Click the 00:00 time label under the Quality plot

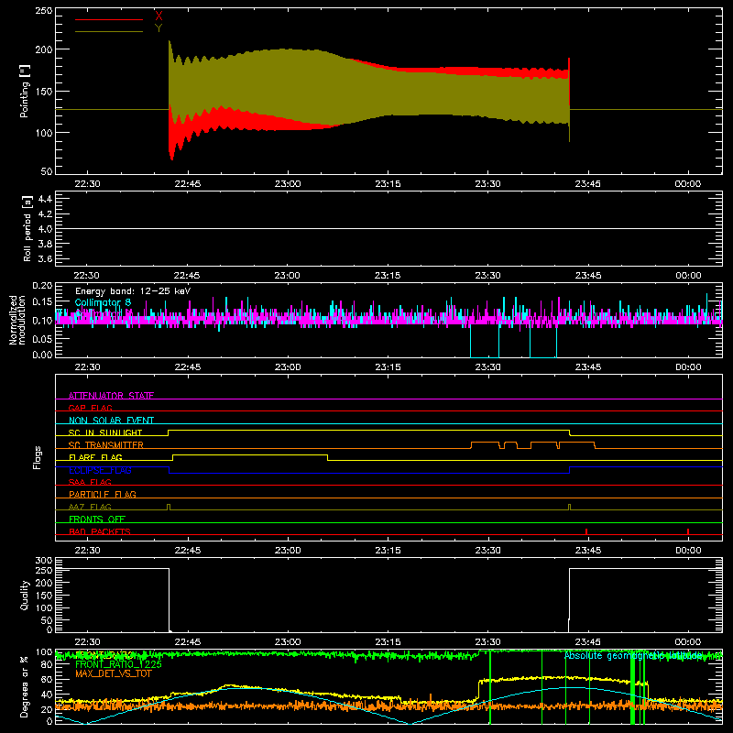tap(688, 642)
